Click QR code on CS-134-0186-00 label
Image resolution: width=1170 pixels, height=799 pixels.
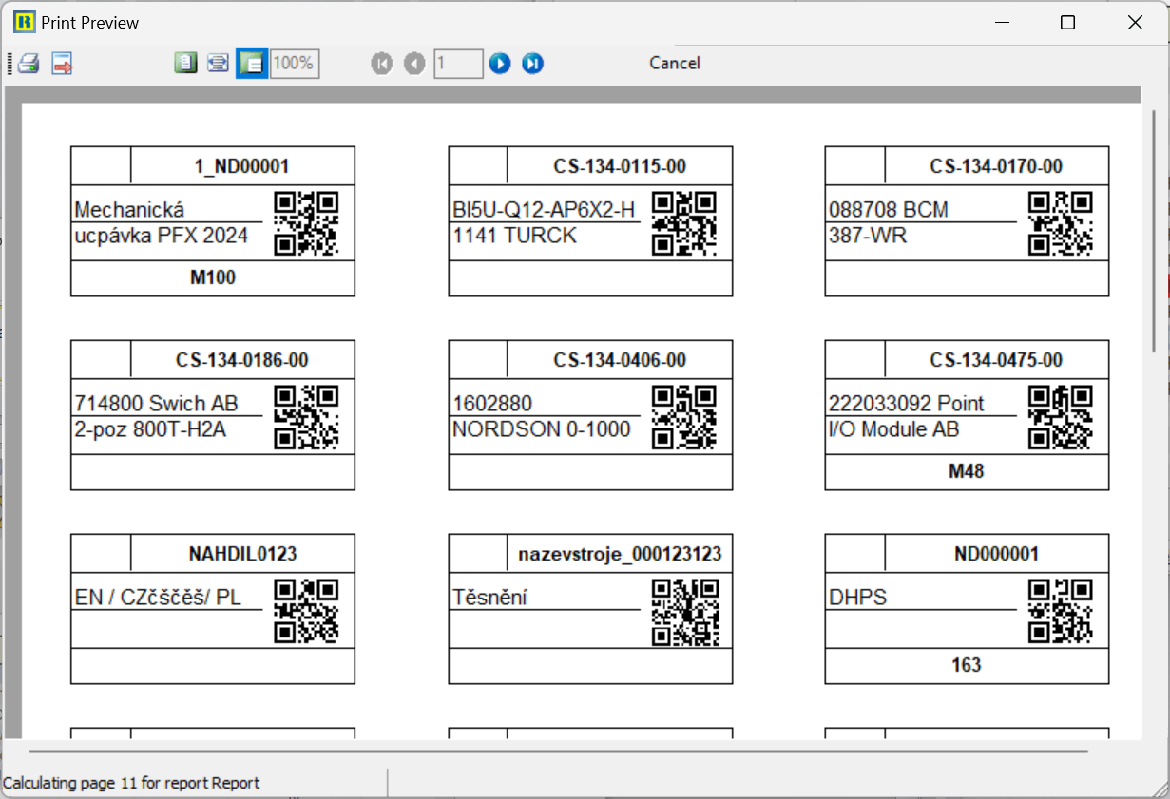tap(307, 417)
